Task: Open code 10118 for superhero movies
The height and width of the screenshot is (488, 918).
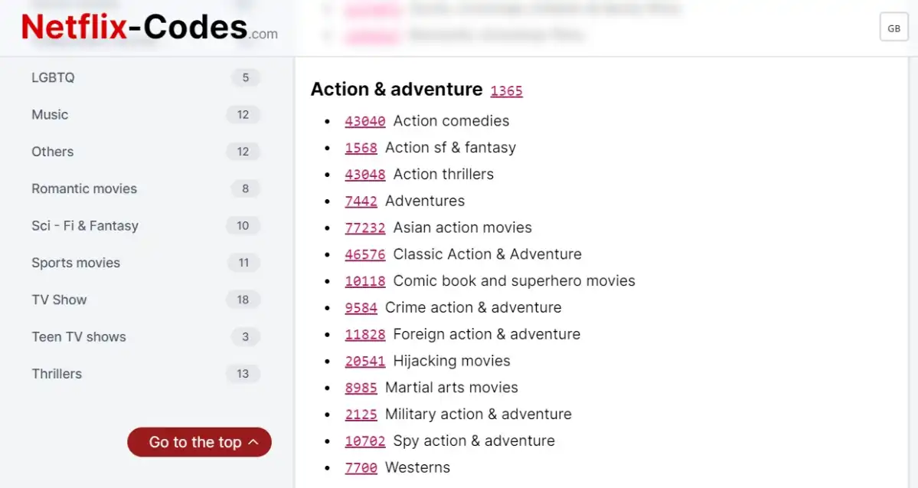Action: click(365, 281)
